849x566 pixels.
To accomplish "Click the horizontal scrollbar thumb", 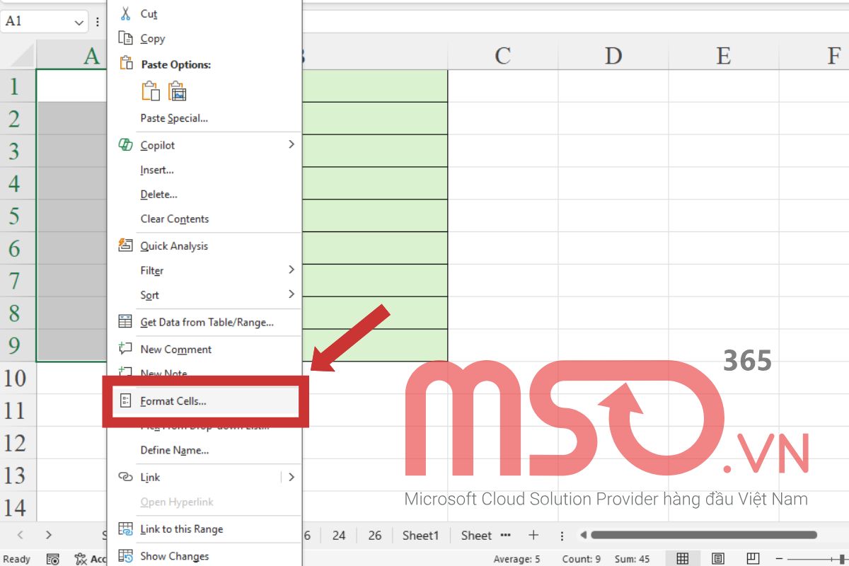I will (704, 536).
